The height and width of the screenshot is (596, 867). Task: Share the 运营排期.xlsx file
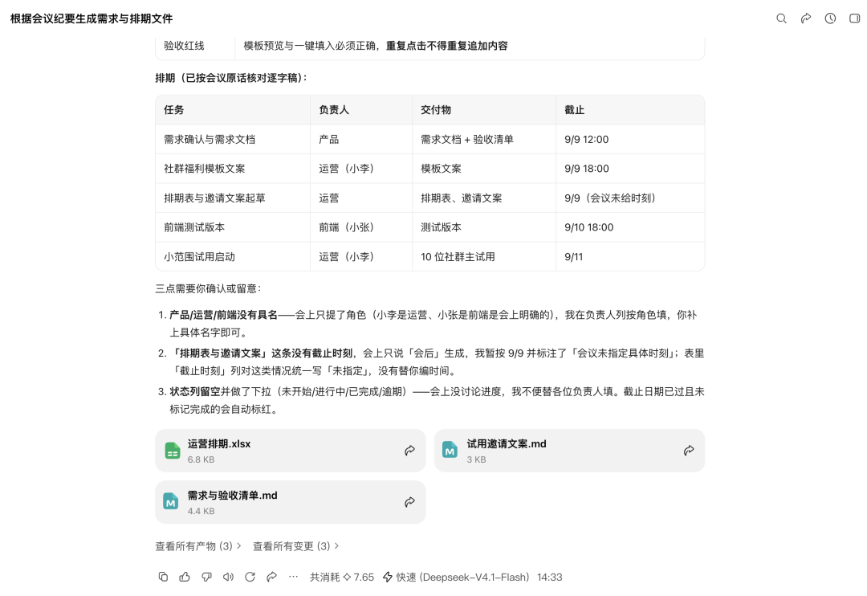point(409,451)
